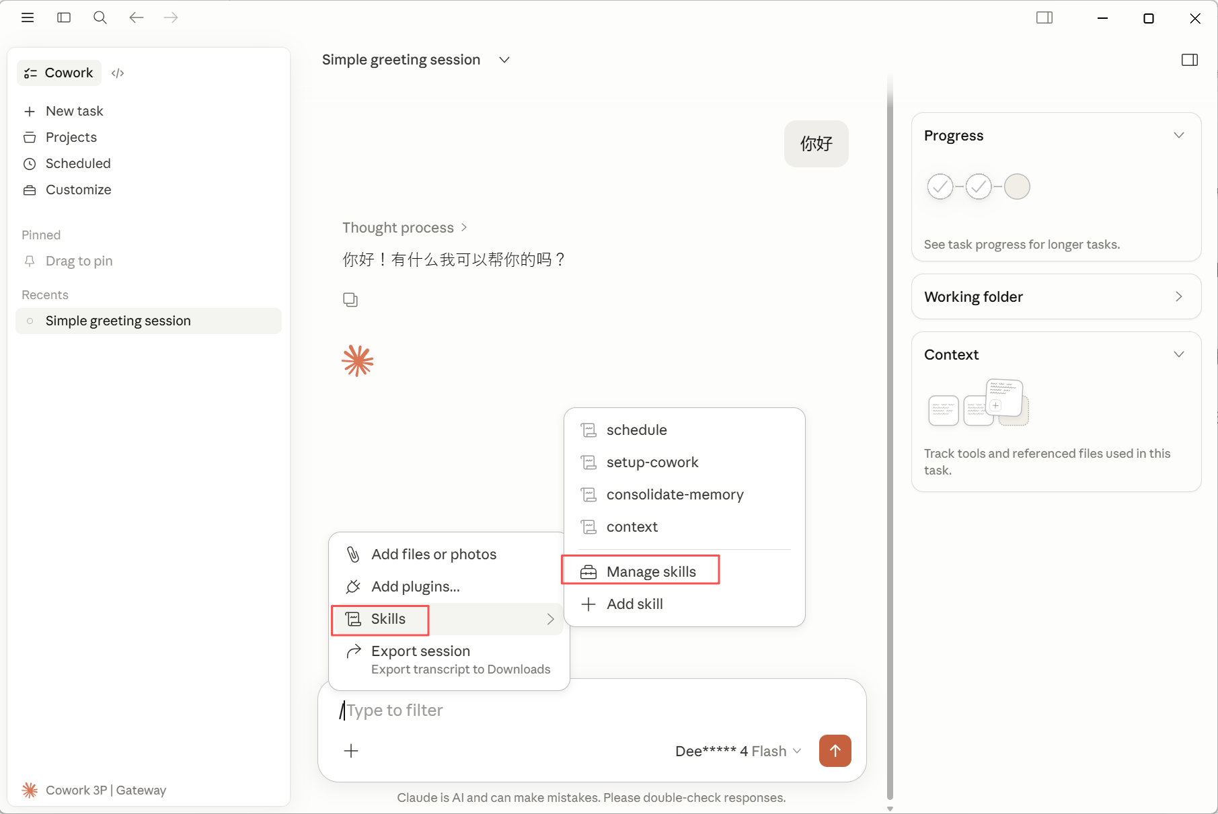Open session title dropdown chevron
This screenshot has width=1218, height=814.
(x=504, y=60)
